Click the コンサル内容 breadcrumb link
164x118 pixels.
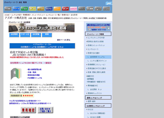click(x=16, y=15)
